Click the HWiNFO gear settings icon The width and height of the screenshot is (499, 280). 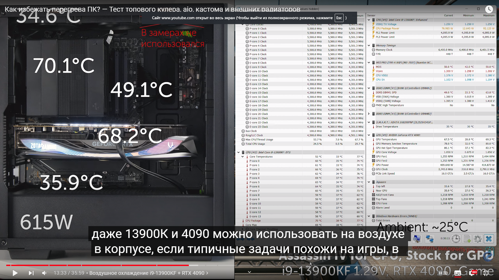coord(478,239)
